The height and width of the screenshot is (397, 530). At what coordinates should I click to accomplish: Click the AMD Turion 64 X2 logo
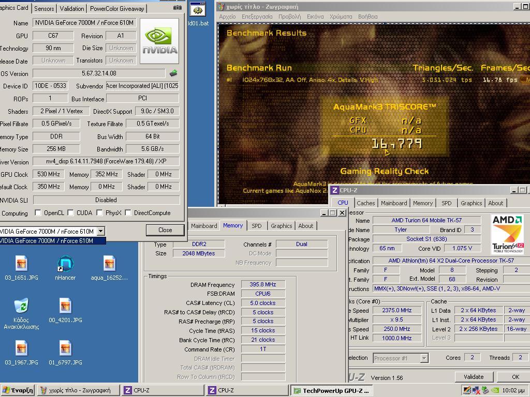point(507,234)
